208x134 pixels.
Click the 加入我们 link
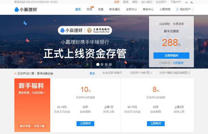tap(147, 2)
